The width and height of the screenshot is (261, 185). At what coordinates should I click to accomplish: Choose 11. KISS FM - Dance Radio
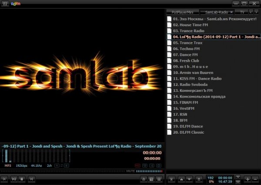click(214, 79)
